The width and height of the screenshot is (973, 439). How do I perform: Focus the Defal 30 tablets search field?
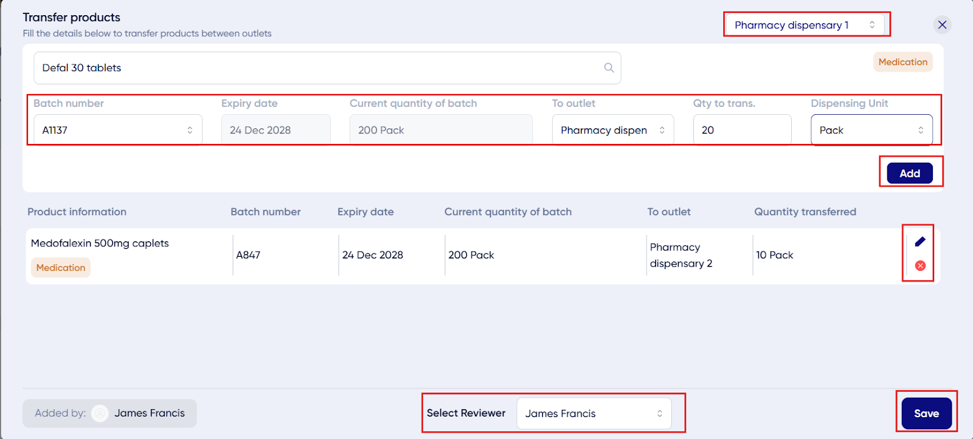(327, 68)
